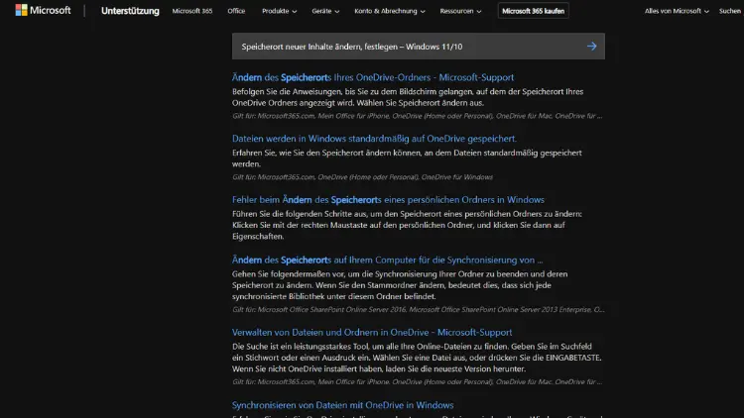Open result Dateien werden standardmäßig auf OneDrive gespeichert
Image resolution: width=744 pixels, height=418 pixels.
click(x=374, y=139)
